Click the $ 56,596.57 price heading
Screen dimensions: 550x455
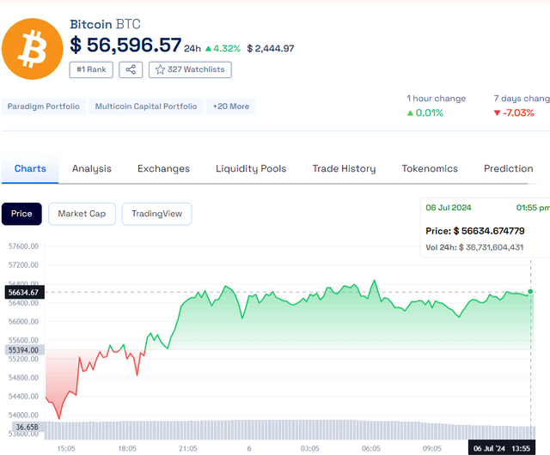click(125, 45)
